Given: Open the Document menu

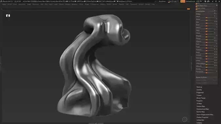Looking at the screenshot, I should click(22, 4).
